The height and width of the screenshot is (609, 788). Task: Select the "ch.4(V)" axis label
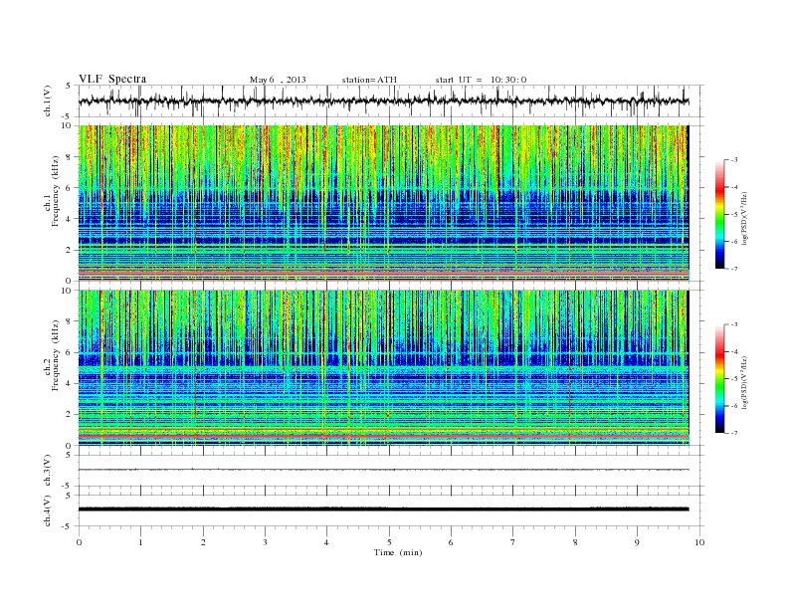point(48,510)
